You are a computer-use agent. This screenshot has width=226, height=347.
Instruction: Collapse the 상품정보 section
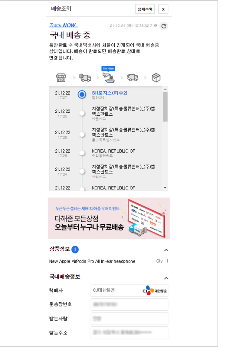click(x=166, y=250)
